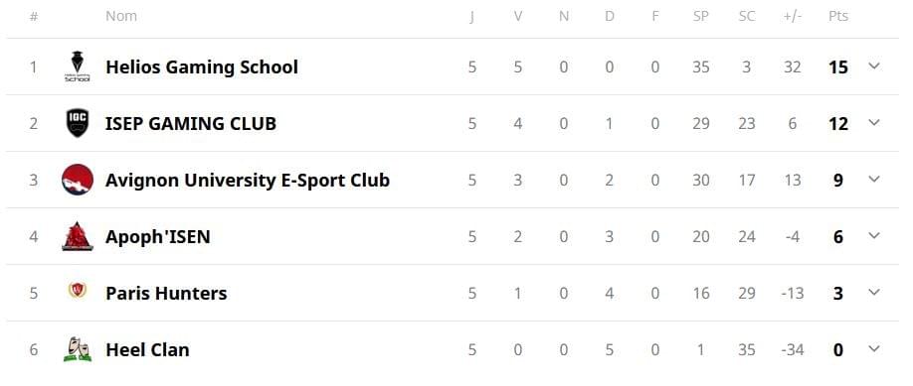Viewport: 913px width, 386px height.
Task: Open the Heel Clan team link
Action: point(147,349)
